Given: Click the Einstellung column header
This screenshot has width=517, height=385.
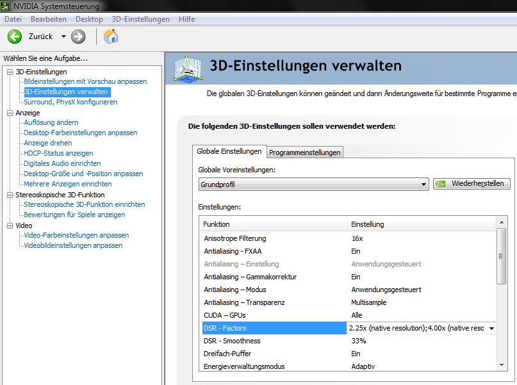Looking at the screenshot, I should click(x=422, y=224).
